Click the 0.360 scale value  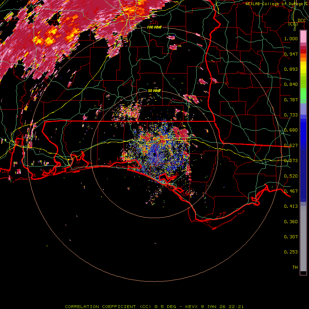[x=291, y=222]
